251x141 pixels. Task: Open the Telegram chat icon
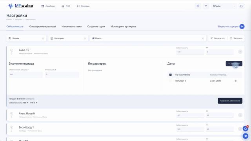tap(246, 136)
